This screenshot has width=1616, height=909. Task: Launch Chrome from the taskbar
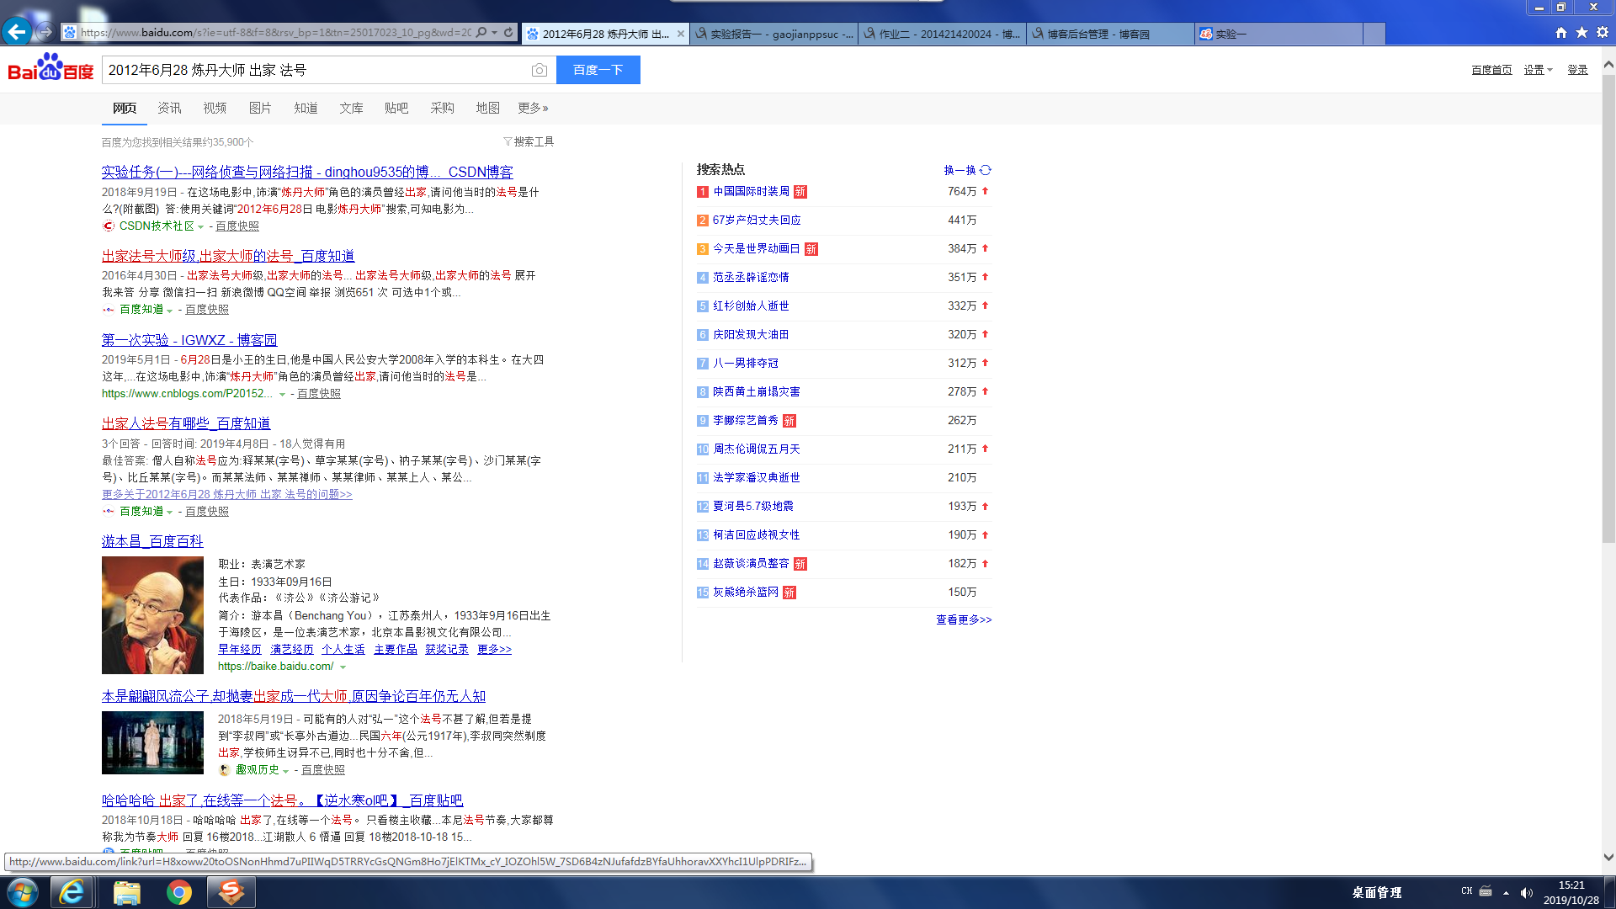click(x=178, y=892)
